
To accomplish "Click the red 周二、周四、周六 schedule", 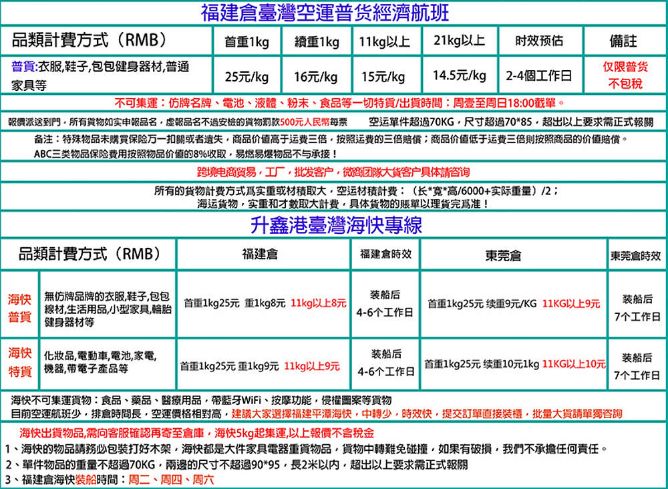I will (171, 480).
